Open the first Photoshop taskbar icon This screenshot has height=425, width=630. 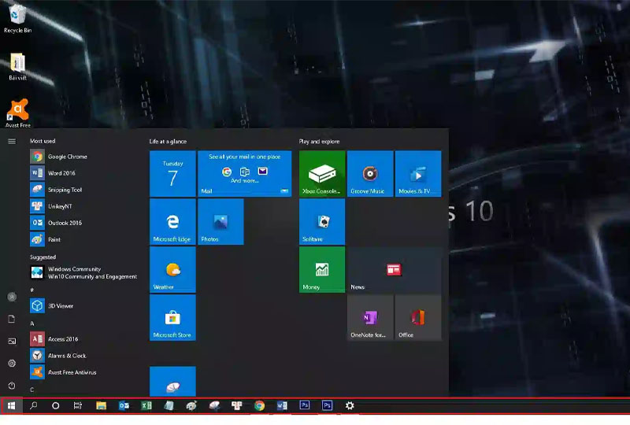click(x=305, y=405)
